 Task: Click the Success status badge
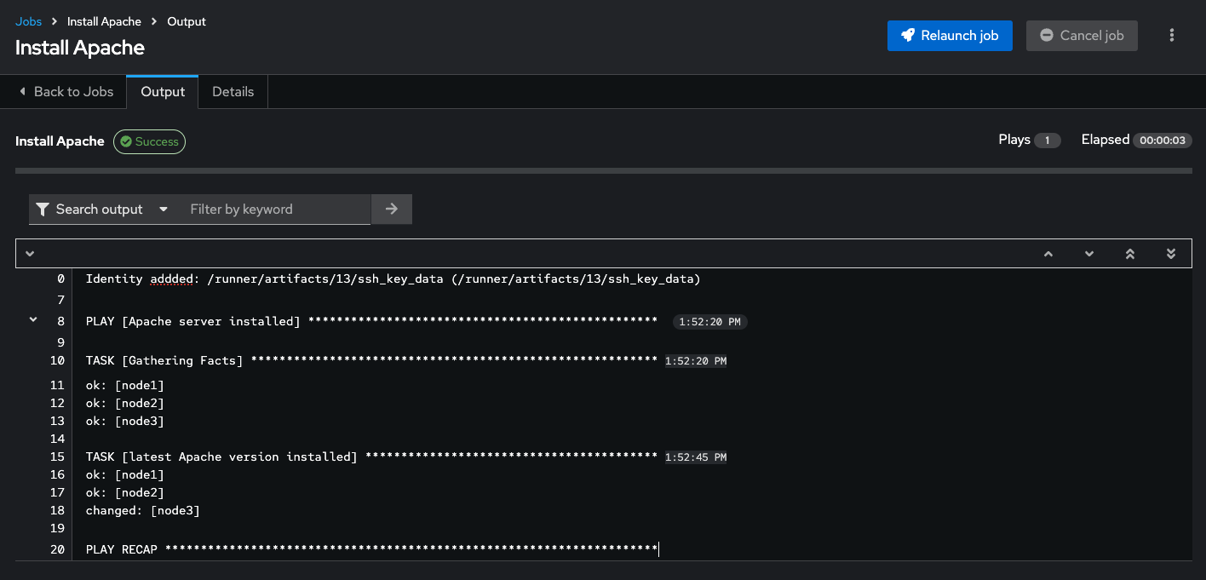click(x=150, y=141)
